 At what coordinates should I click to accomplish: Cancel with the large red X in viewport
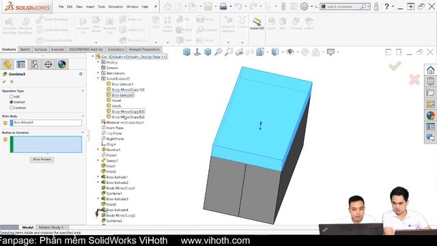[x=414, y=79]
